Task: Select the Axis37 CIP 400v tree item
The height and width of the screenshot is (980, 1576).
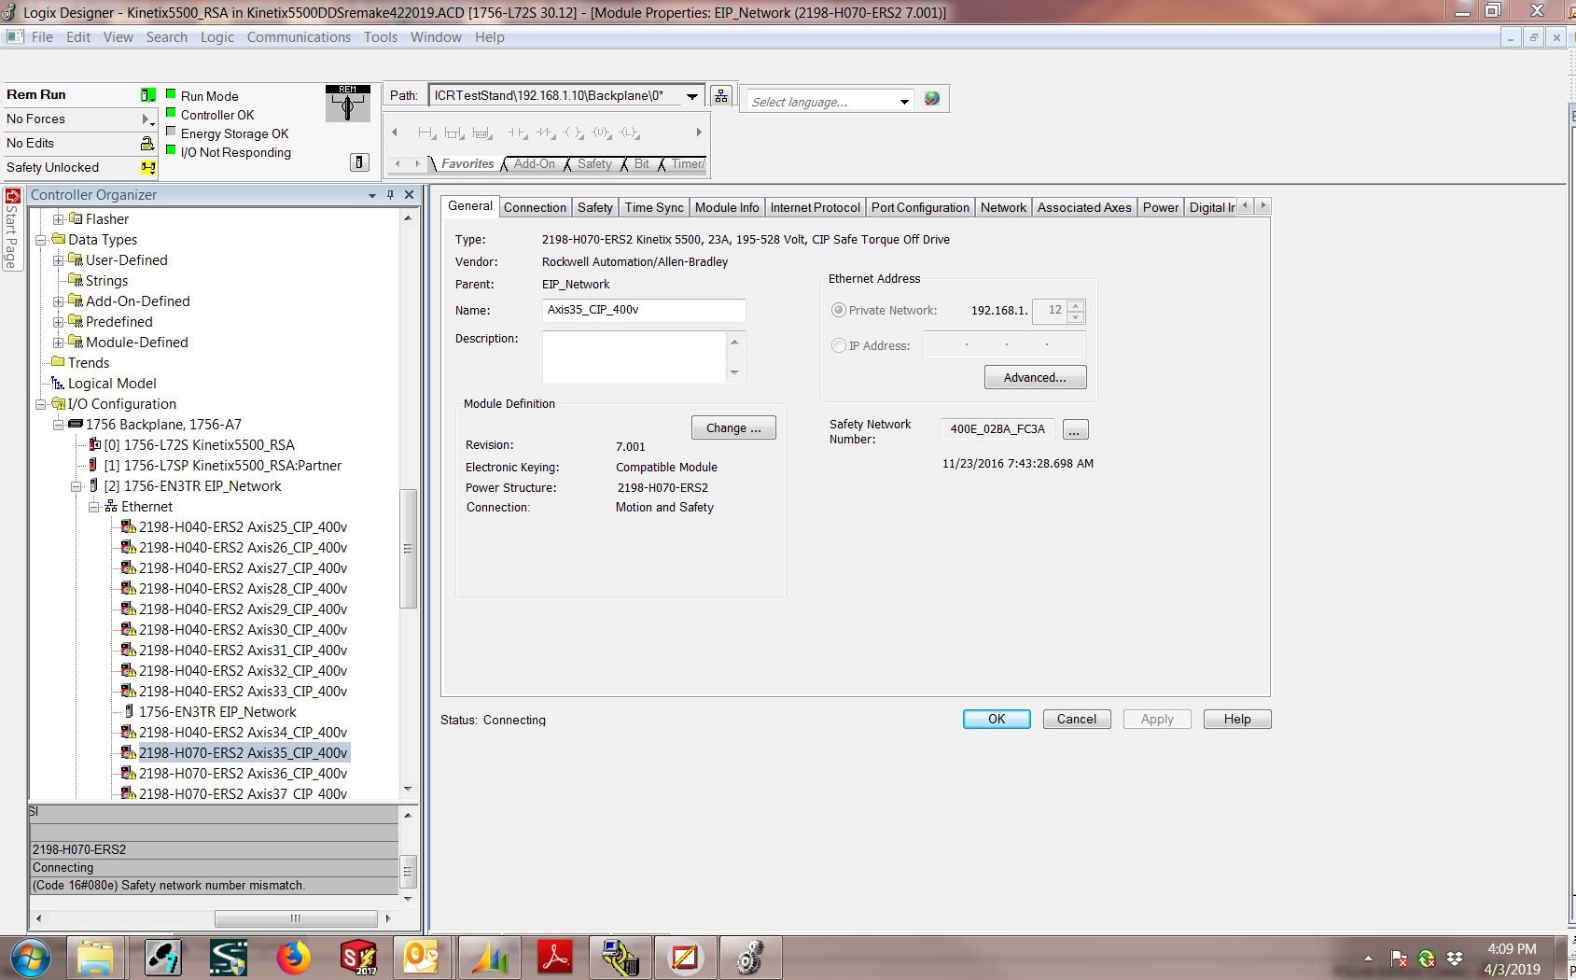Action: tap(243, 793)
